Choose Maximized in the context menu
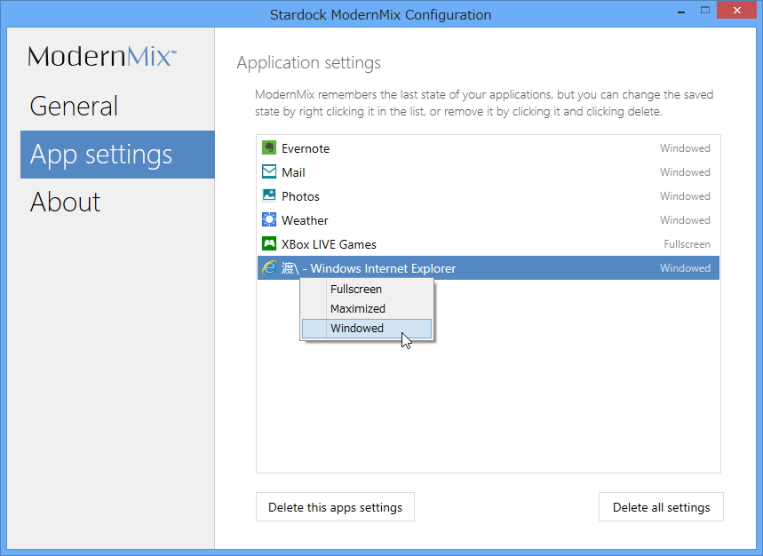Viewport: 763px width, 556px height. (367, 308)
